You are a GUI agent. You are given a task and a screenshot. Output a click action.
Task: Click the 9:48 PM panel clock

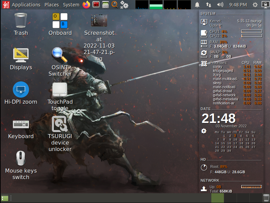238,5
